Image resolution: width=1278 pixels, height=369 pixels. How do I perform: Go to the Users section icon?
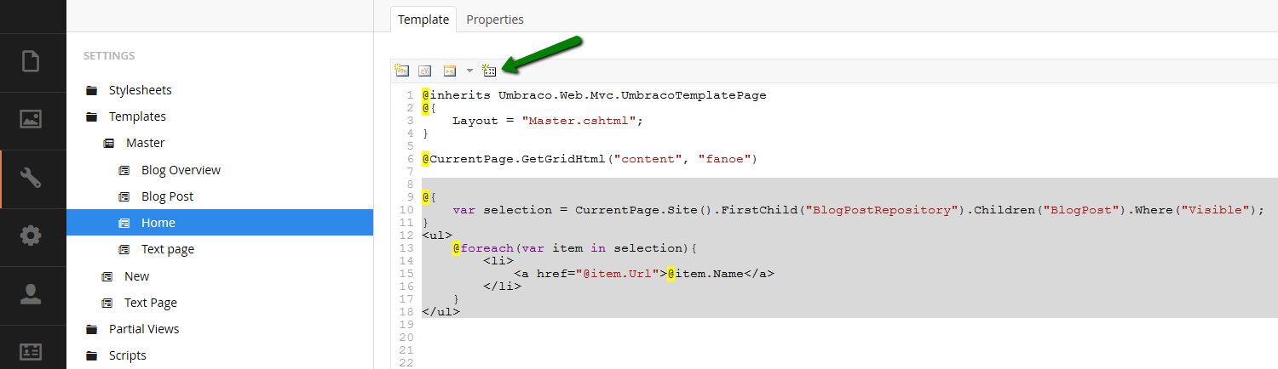31,294
